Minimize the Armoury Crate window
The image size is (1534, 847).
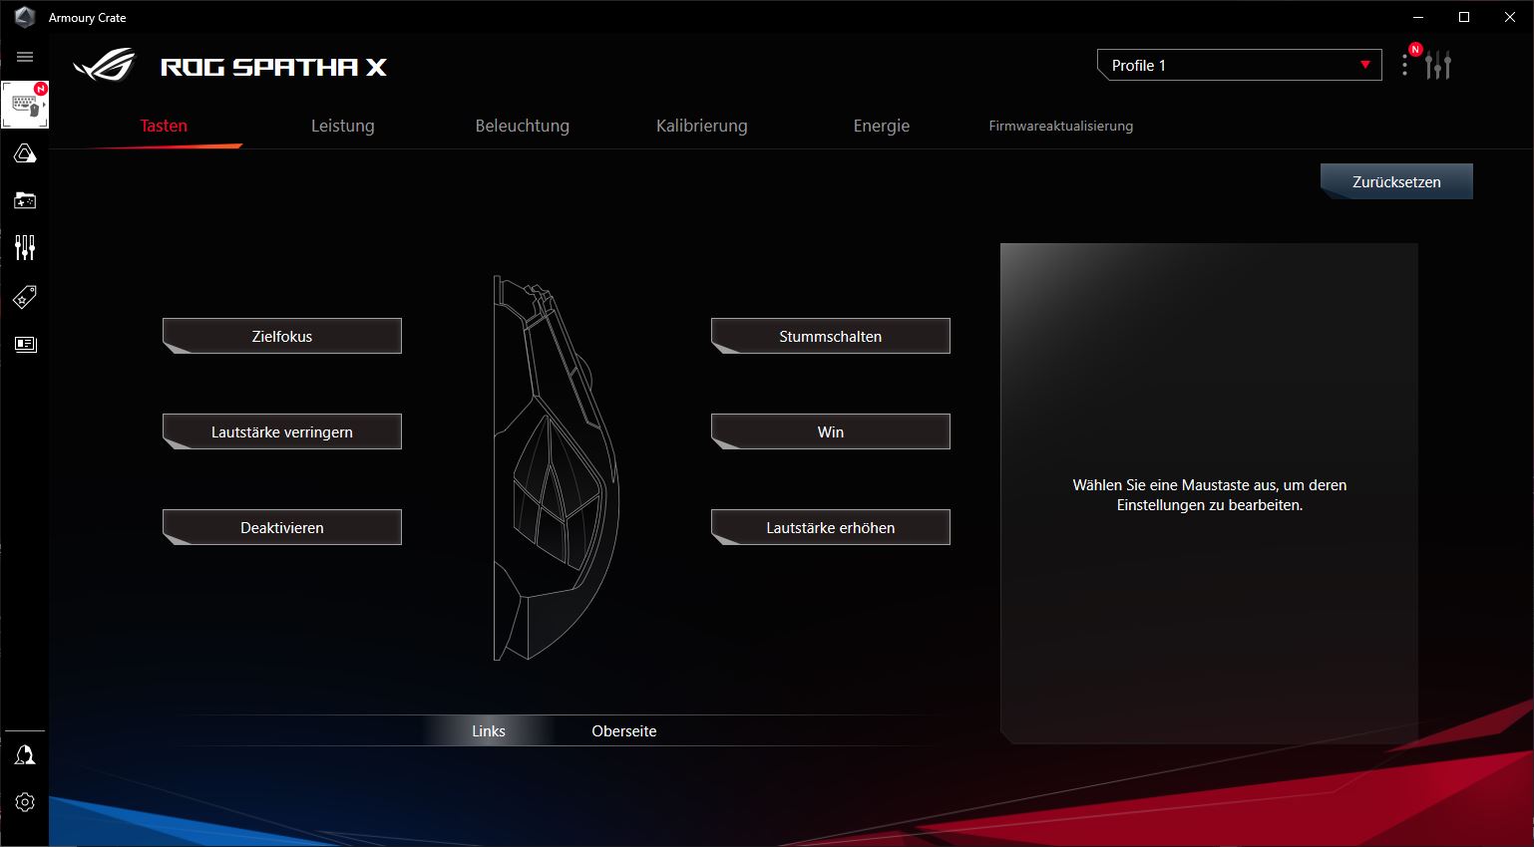pyautogui.click(x=1418, y=17)
